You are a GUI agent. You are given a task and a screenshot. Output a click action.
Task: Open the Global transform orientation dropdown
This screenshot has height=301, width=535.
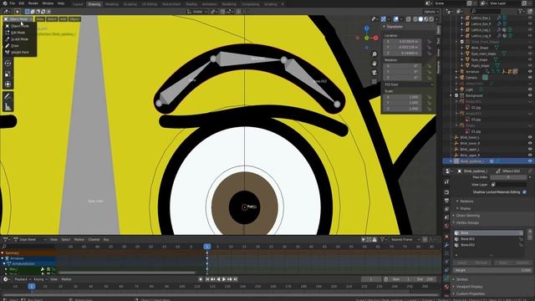[x=197, y=12]
